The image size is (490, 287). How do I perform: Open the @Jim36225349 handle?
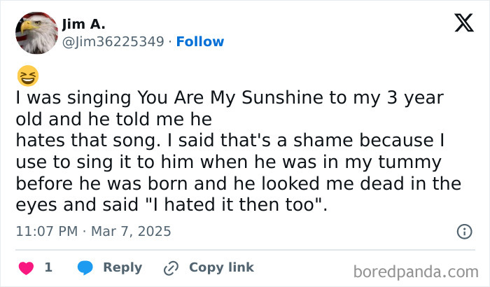click(x=113, y=41)
